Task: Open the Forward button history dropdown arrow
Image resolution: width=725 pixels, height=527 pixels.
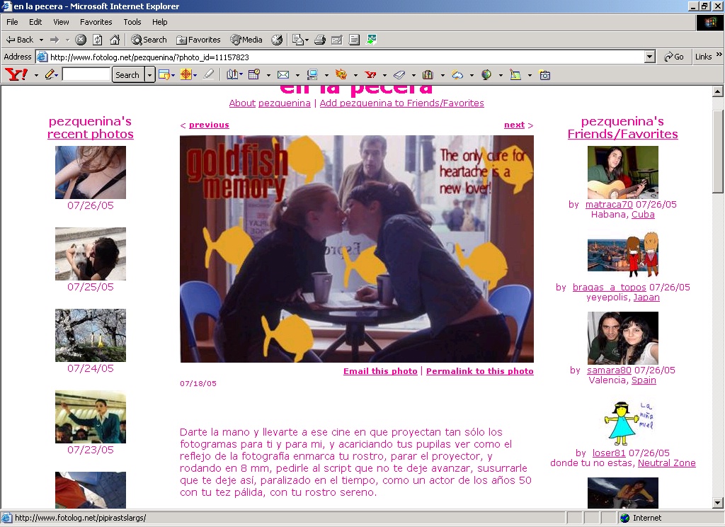Action: tap(67, 40)
